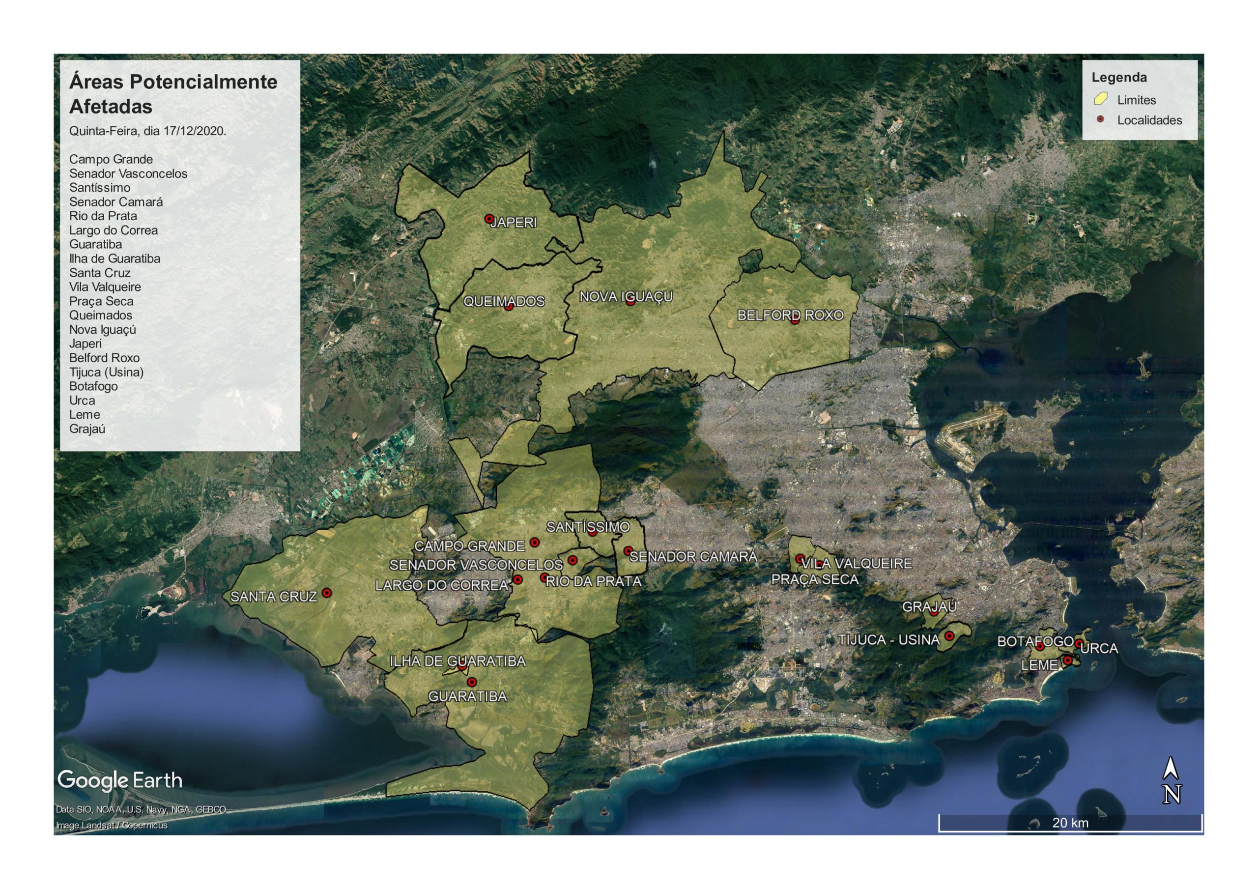Click the Google Earth logo
The image size is (1258, 889).
119,780
